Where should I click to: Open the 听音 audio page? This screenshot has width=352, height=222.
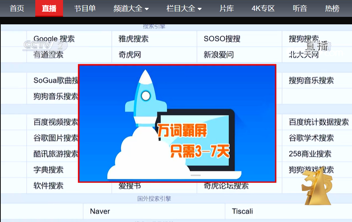(300, 9)
